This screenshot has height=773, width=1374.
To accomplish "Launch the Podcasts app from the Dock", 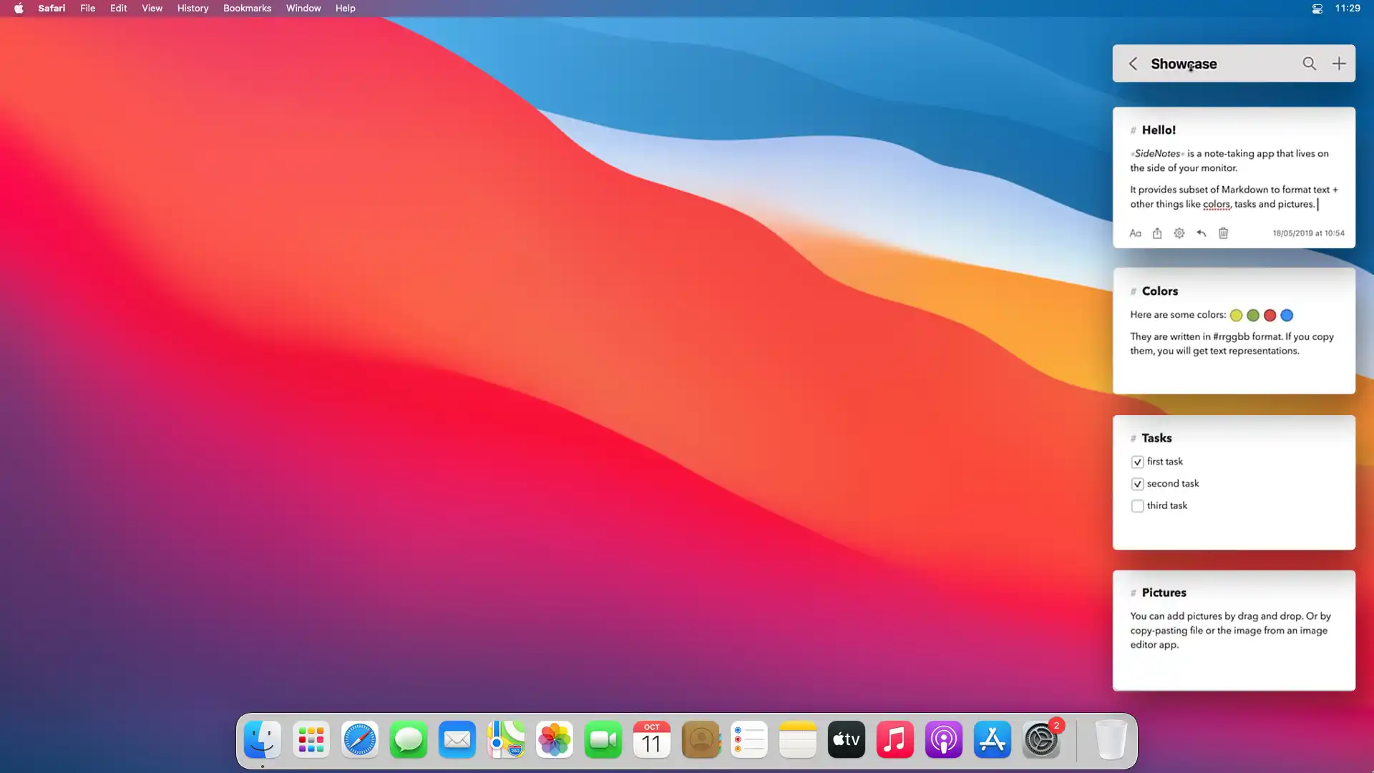I will (943, 740).
